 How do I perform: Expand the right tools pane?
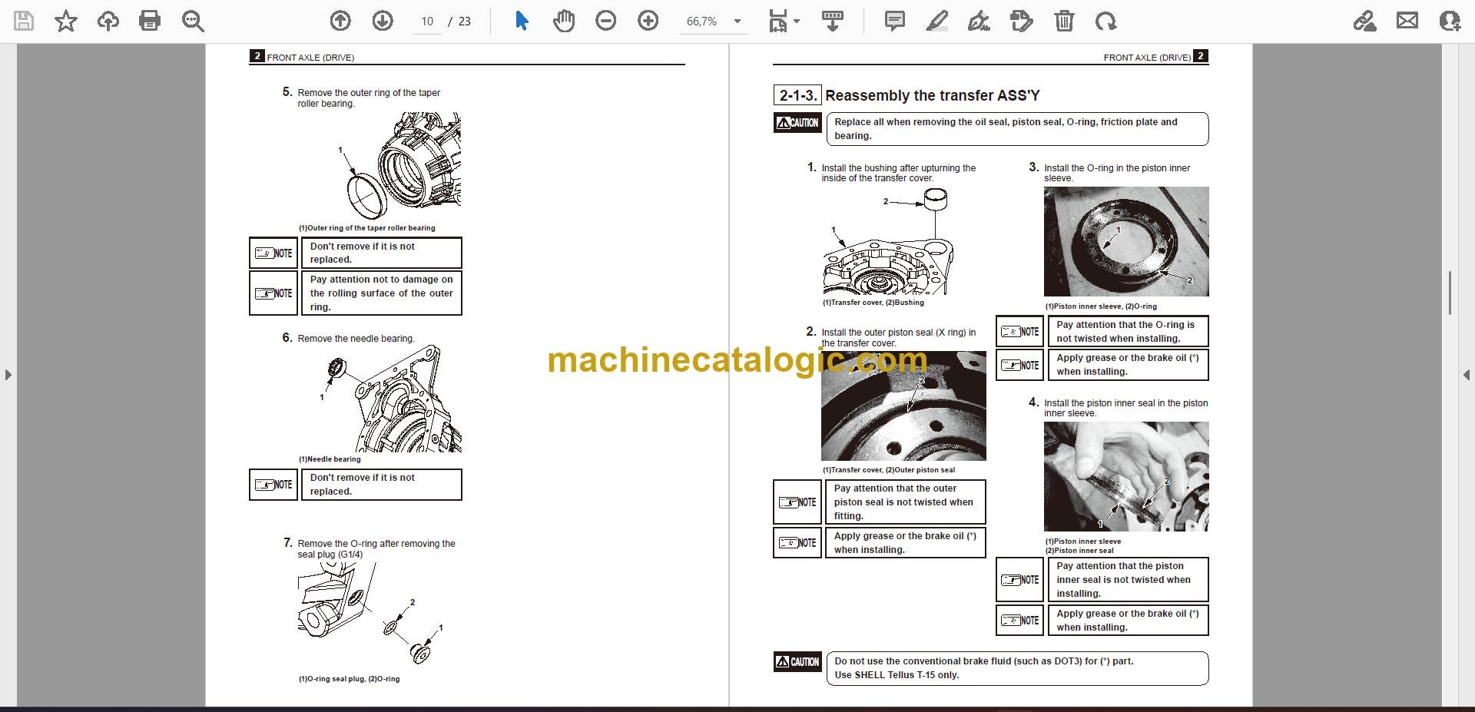point(1466,375)
